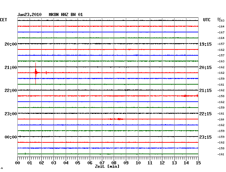The height and width of the screenshot is (172, 226).
Task: Click the 23:15 UTC time label
Action: tap(205, 137)
